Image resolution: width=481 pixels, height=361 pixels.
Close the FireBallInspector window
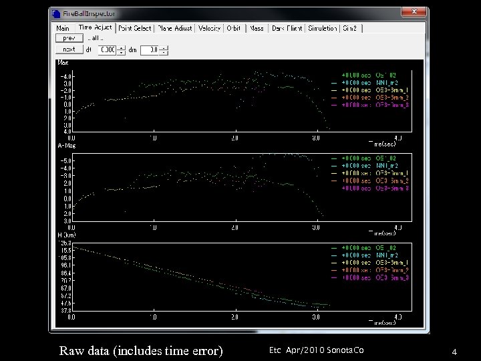(414, 11)
